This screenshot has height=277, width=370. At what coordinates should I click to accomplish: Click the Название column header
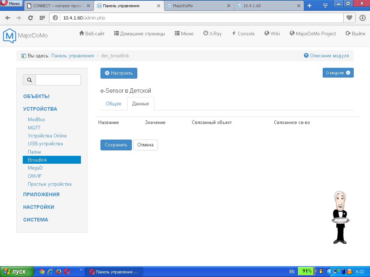click(108, 123)
